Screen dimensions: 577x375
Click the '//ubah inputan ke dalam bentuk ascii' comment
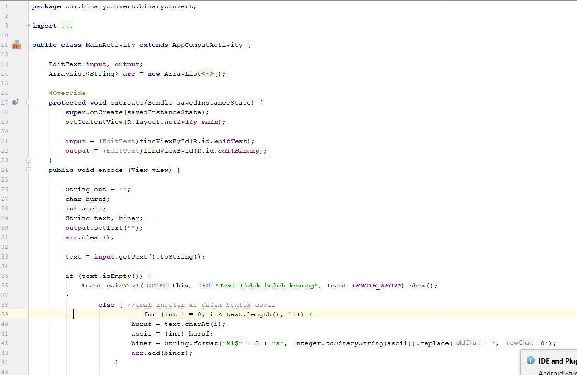click(x=201, y=305)
